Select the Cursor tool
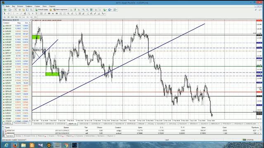Viewport: 264px width, 148px height. tap(5, 14)
